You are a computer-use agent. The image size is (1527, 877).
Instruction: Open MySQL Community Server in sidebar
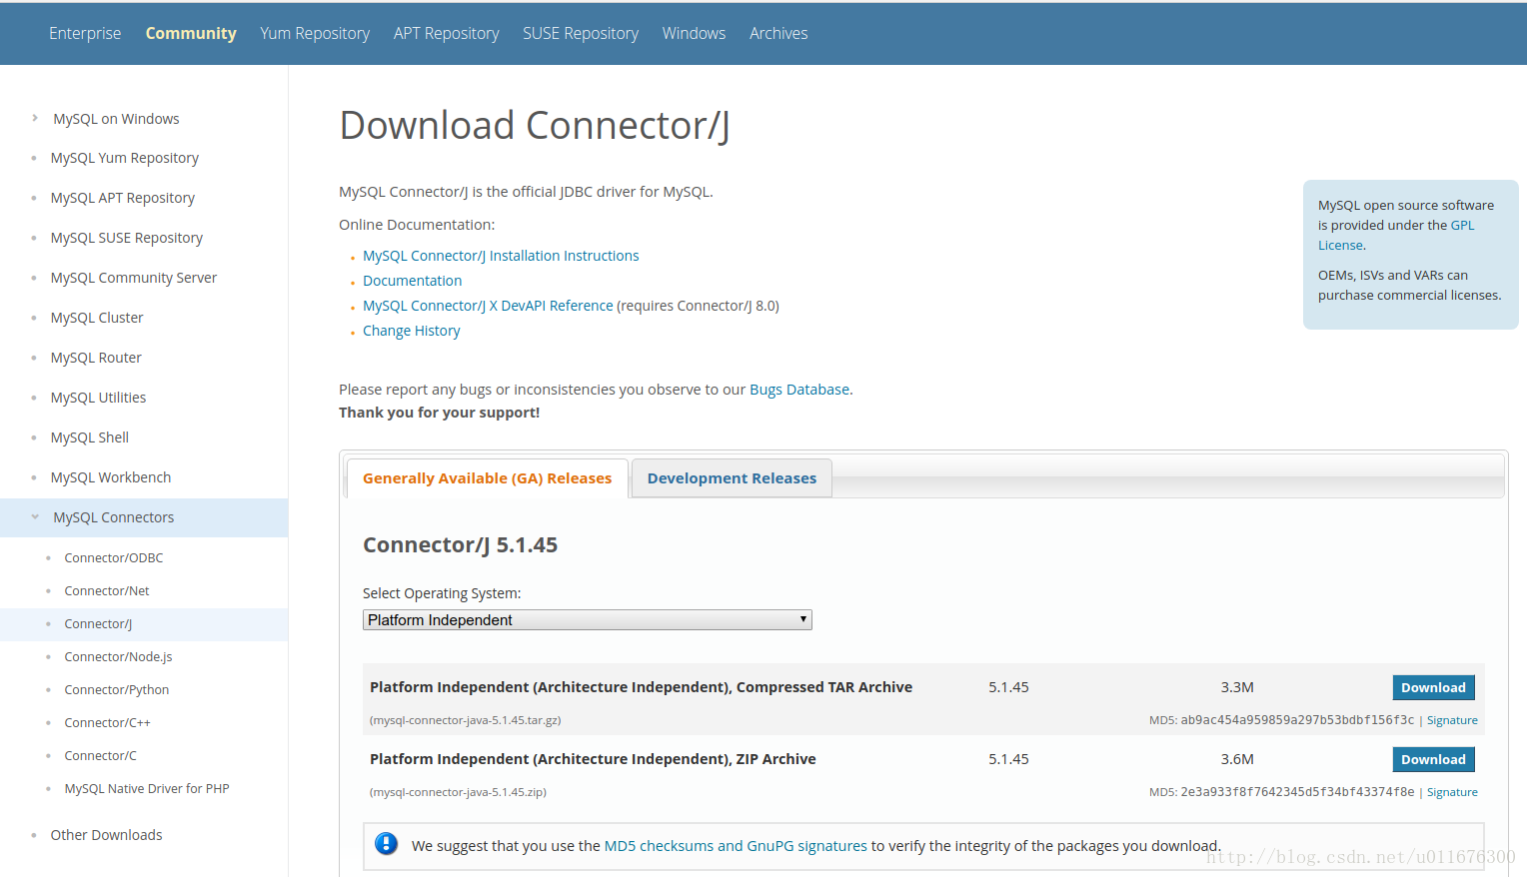click(134, 278)
